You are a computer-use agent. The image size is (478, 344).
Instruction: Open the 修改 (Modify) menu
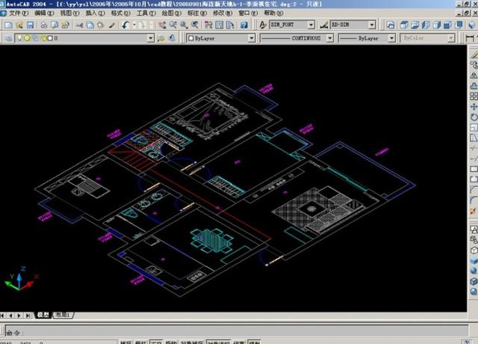click(x=223, y=13)
